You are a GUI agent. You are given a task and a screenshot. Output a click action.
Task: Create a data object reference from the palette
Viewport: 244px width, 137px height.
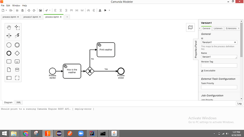(9, 70)
